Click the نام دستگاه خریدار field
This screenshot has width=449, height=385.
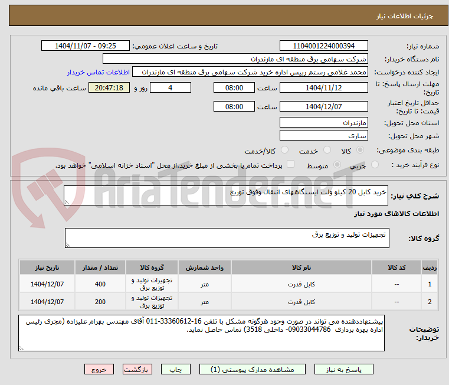[235, 59]
